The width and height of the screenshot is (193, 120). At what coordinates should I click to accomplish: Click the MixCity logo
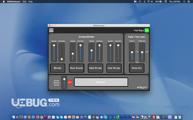[142, 87]
